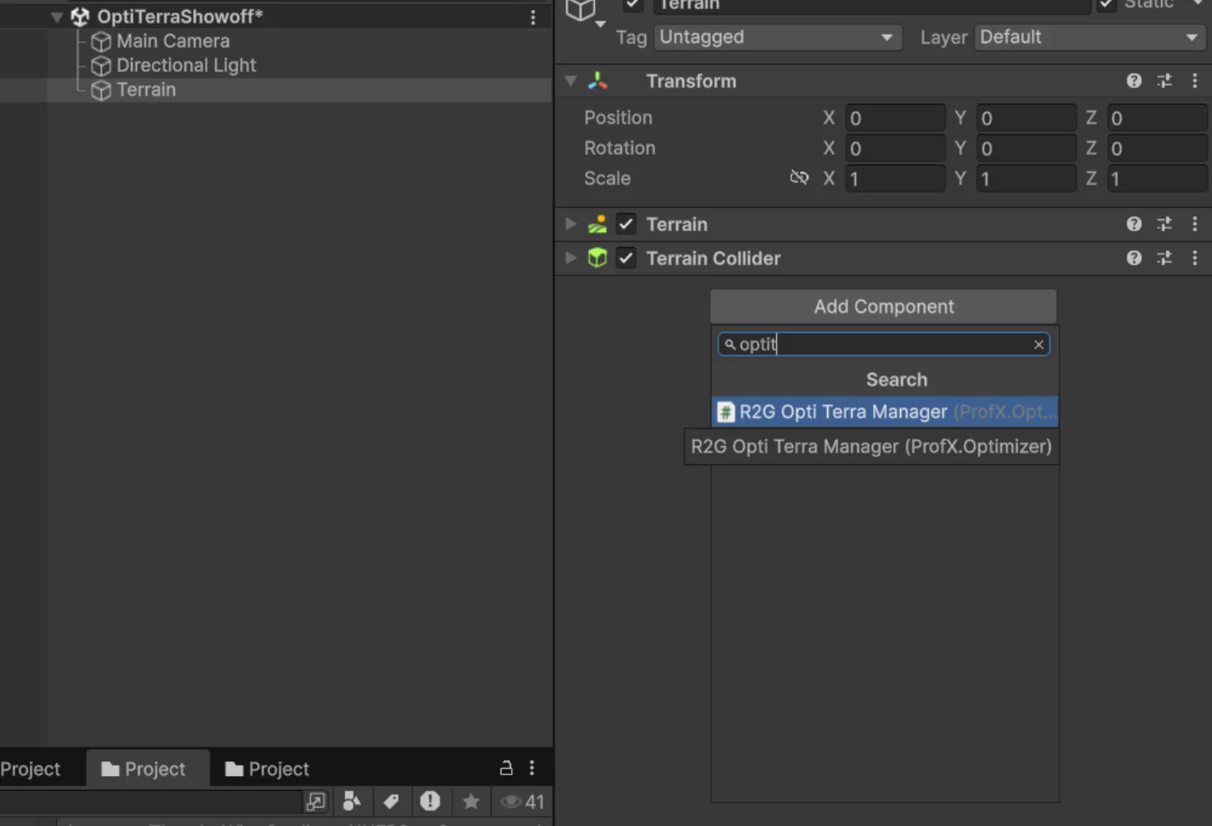1212x826 pixels.
Task: Edit Position Y field
Action: pos(1027,118)
